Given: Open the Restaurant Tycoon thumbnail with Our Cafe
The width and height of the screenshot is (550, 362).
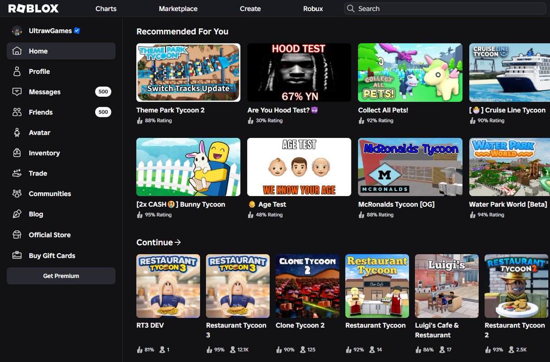Looking at the screenshot, I should (377, 286).
